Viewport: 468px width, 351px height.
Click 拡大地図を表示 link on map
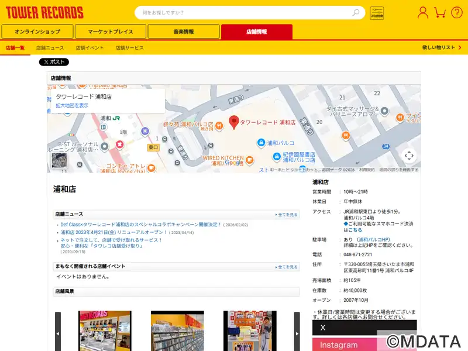72,105
